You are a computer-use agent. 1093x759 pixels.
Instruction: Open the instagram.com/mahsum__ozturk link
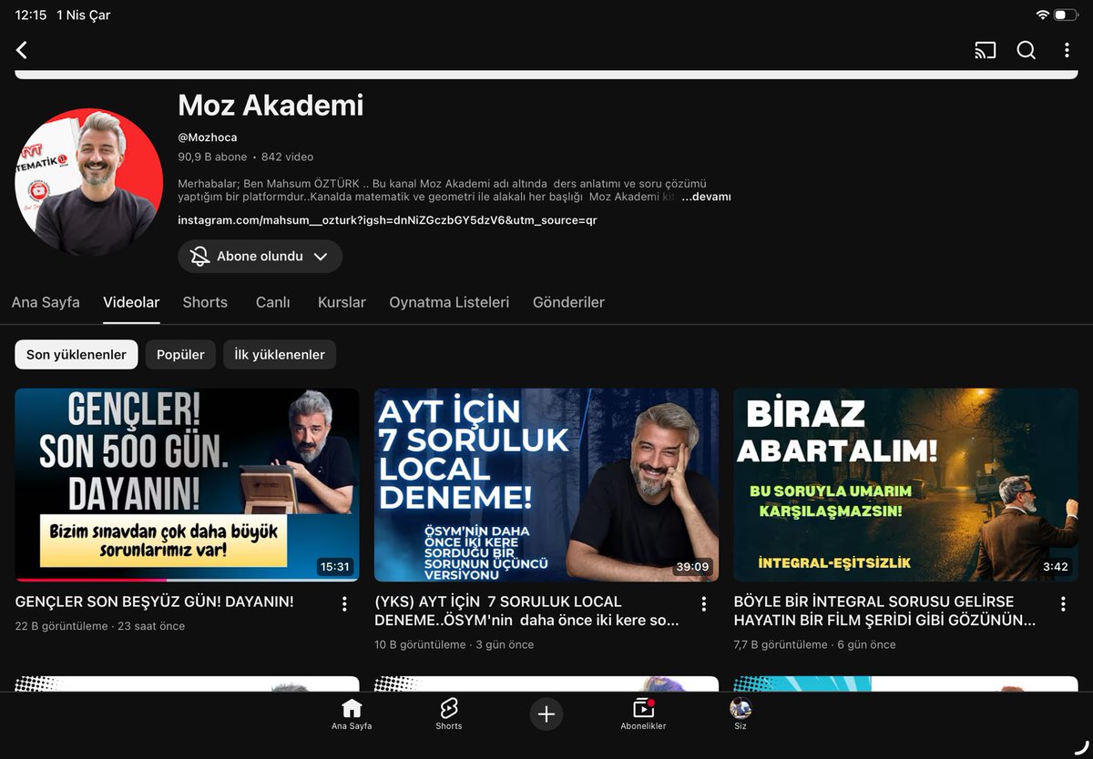click(387, 220)
